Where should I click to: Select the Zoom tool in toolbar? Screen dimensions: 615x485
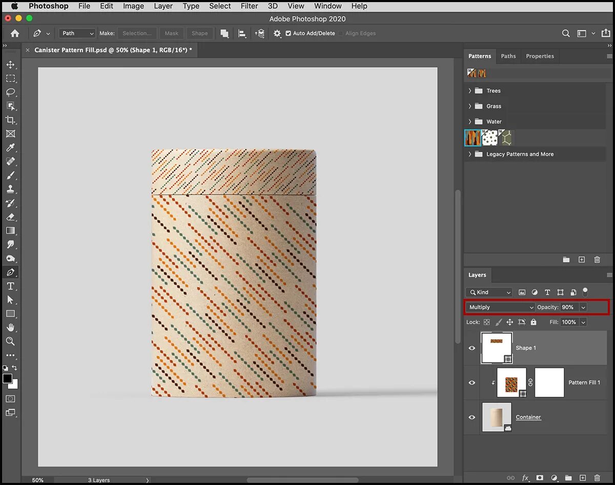click(x=10, y=341)
